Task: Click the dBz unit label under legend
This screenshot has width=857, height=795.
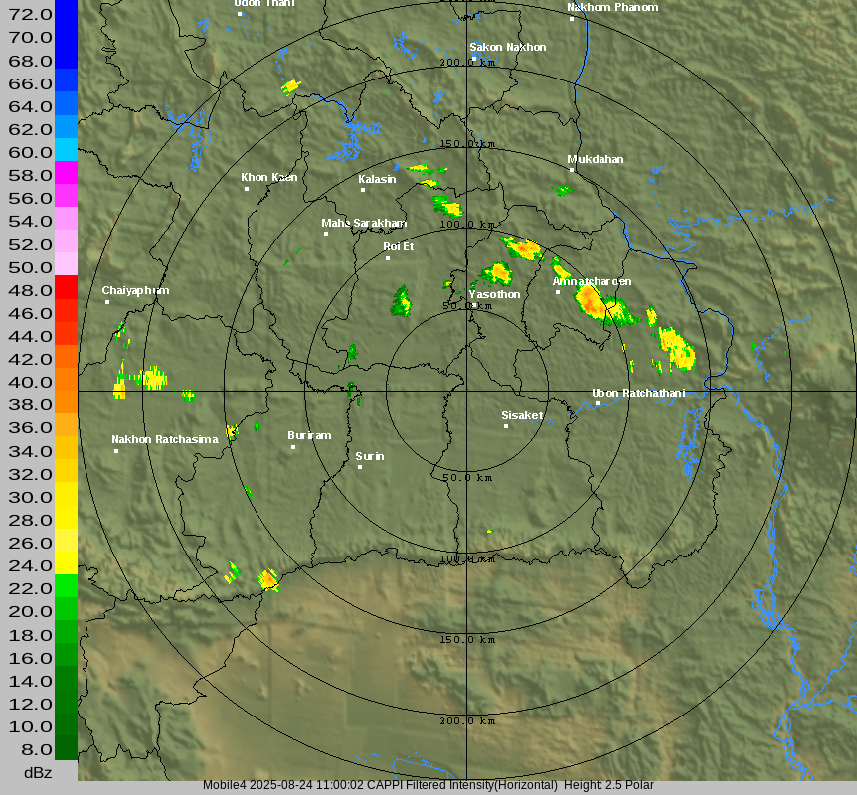Action: (38, 772)
